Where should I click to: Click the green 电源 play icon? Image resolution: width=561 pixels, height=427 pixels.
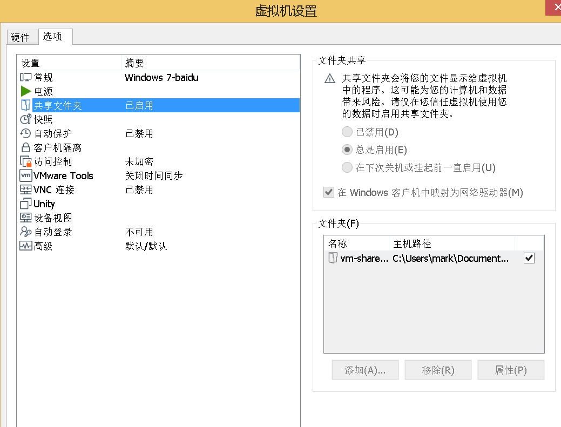(26, 91)
